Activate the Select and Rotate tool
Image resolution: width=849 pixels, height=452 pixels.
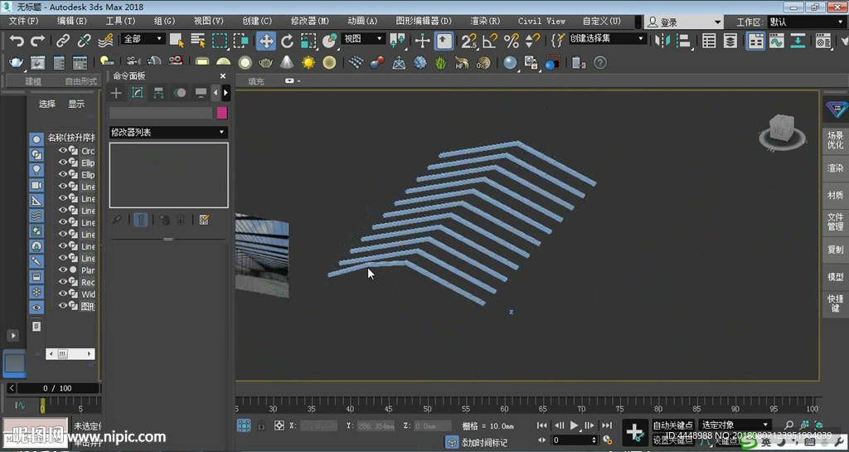coord(287,41)
